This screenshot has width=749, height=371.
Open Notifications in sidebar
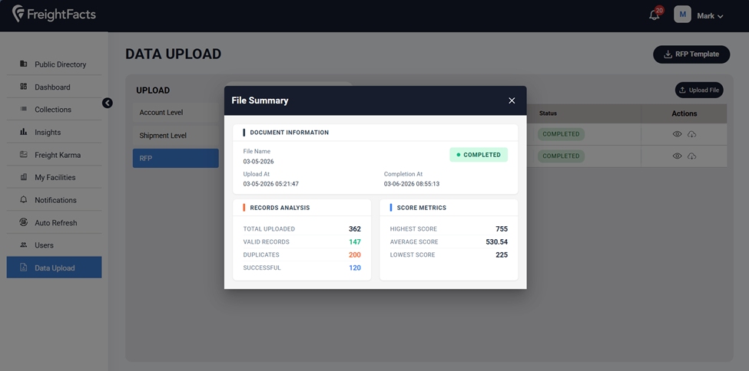pos(54,200)
